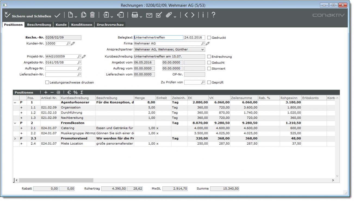Viewport: 354px width, 201px height.
Task: Go to next record arrow
Action: point(193,15)
